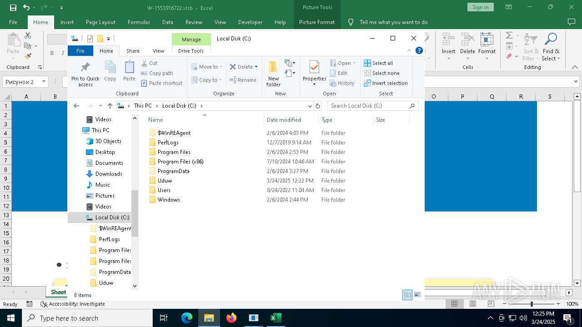Click Paste shortcut in Explorer ribbon
Screen dimensions: 582x327
pyautogui.click(x=161, y=83)
